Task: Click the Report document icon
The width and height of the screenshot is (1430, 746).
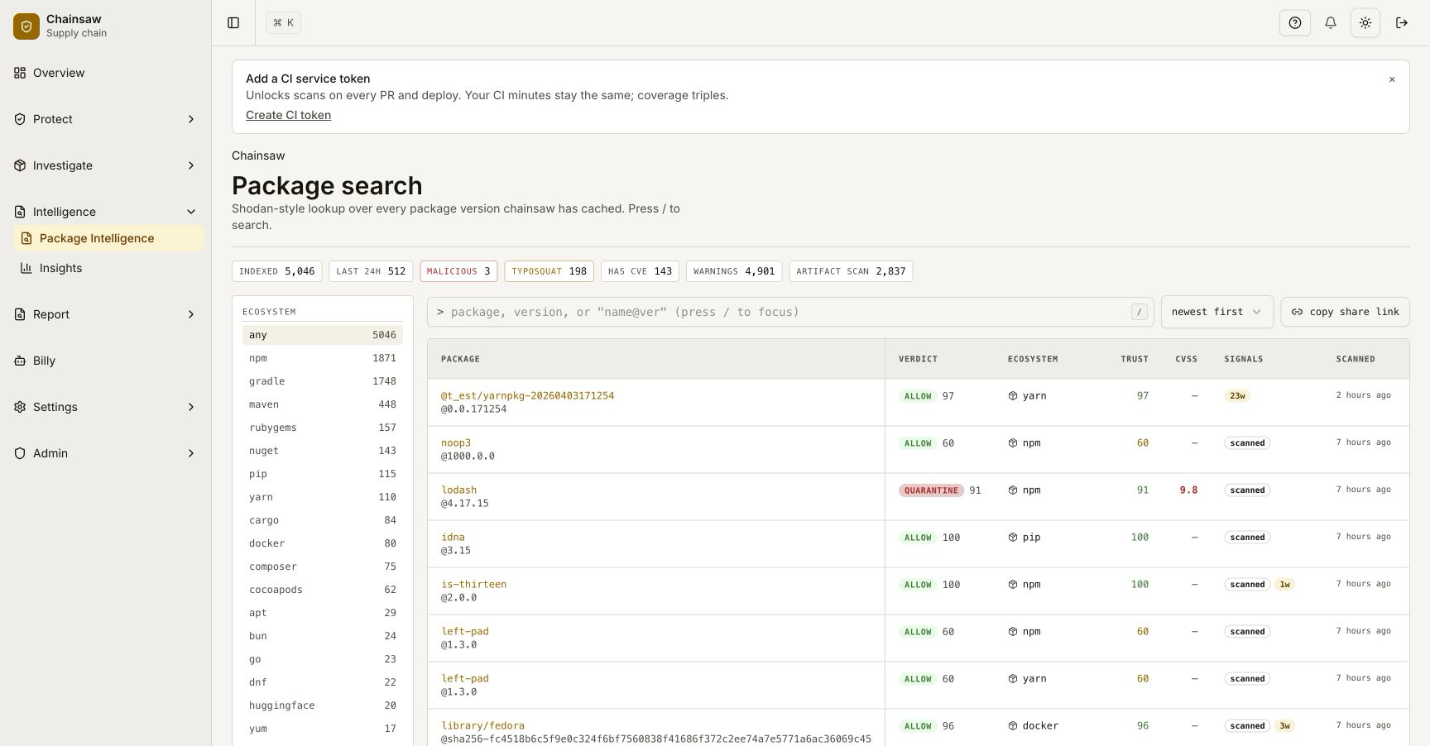Action: [20, 314]
